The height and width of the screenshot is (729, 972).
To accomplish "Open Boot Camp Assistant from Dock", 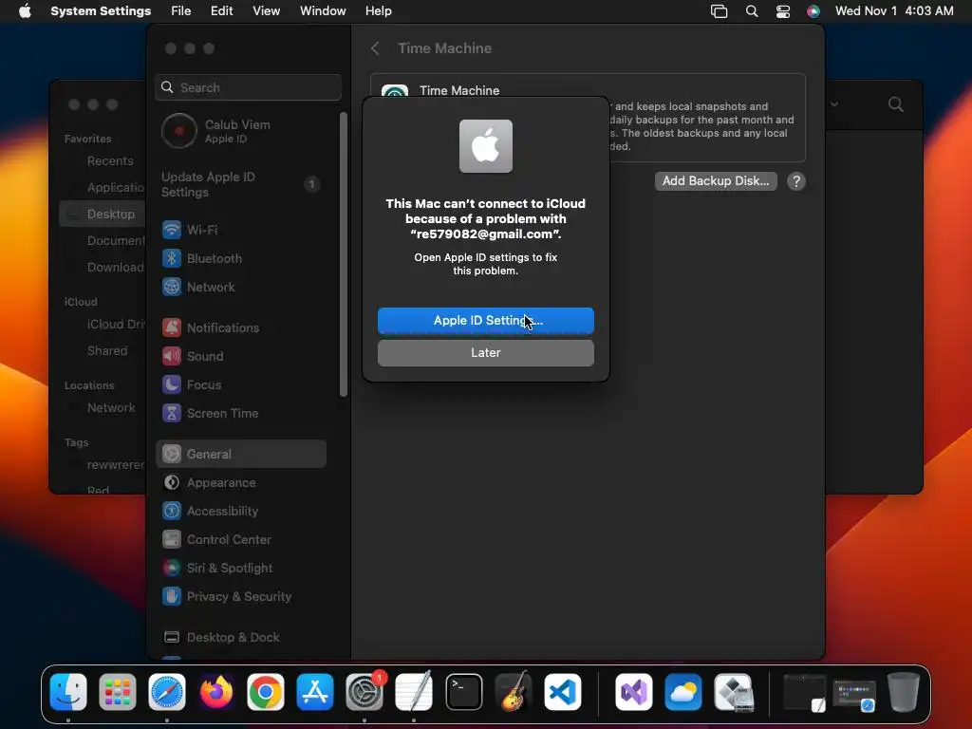I will point(734,692).
